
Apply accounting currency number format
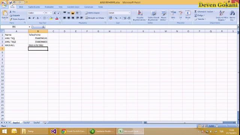(x=110, y=18)
